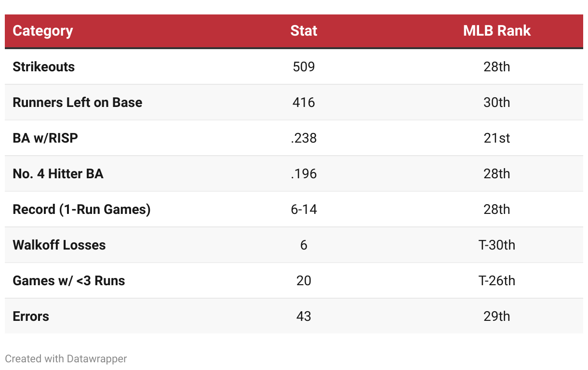Select the Errors row label

point(31,316)
